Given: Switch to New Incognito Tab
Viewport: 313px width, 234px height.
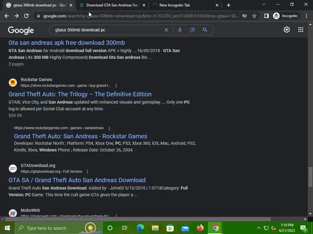Looking at the screenshot, I should coord(185,5).
